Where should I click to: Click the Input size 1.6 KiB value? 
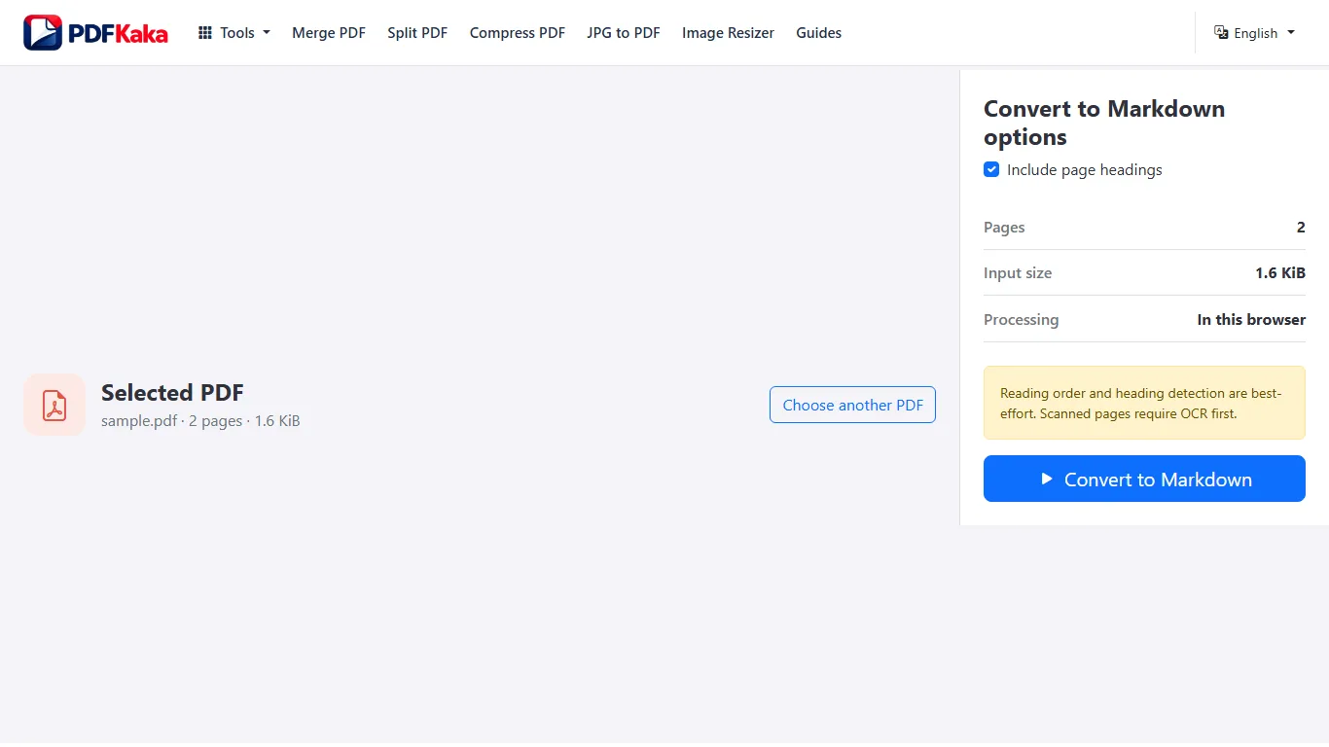1280,273
